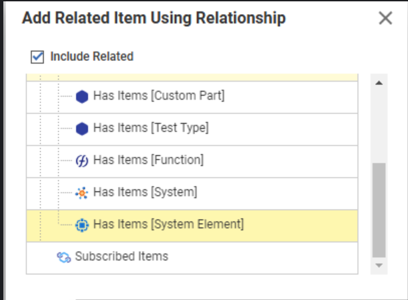Click the blue hexagon Custom Part icon
The height and width of the screenshot is (300, 408).
(x=82, y=96)
